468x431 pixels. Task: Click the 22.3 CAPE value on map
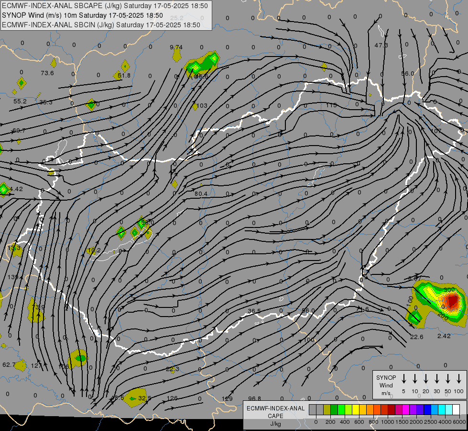pos(173,369)
